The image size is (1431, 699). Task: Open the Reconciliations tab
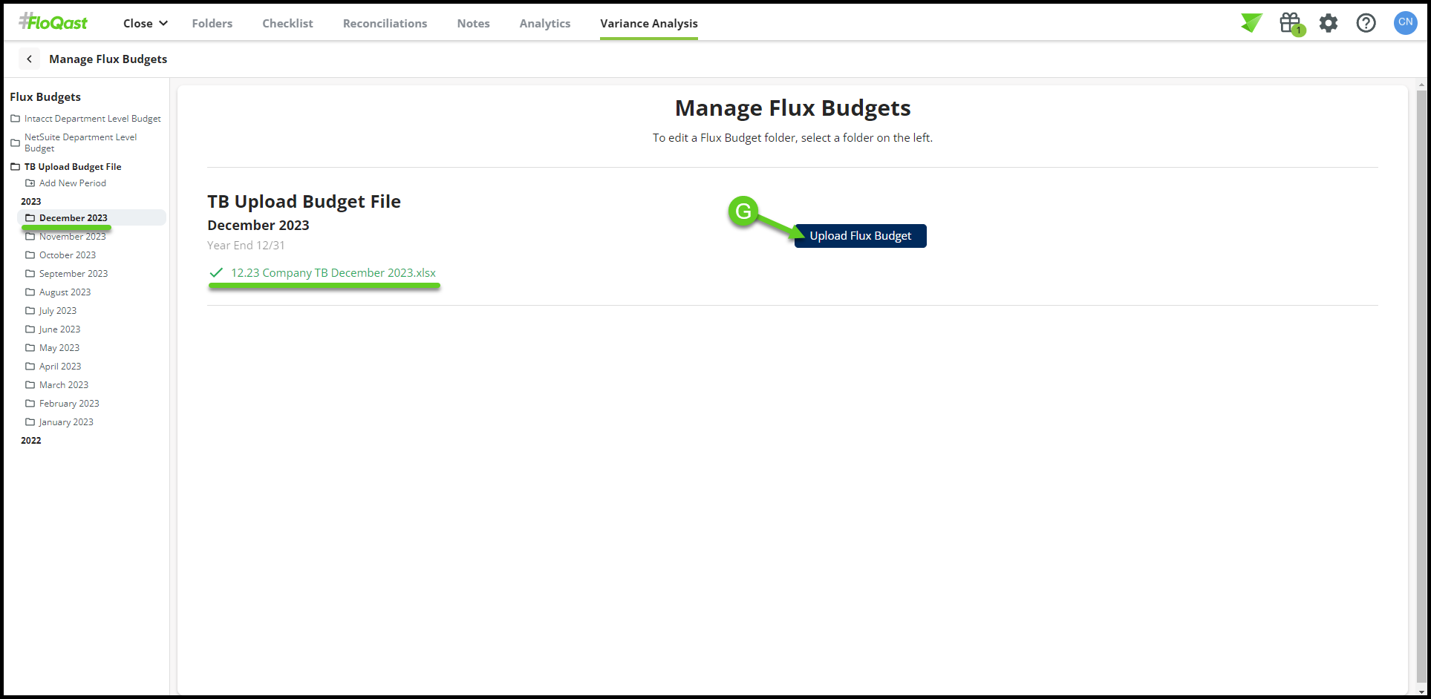(x=385, y=23)
